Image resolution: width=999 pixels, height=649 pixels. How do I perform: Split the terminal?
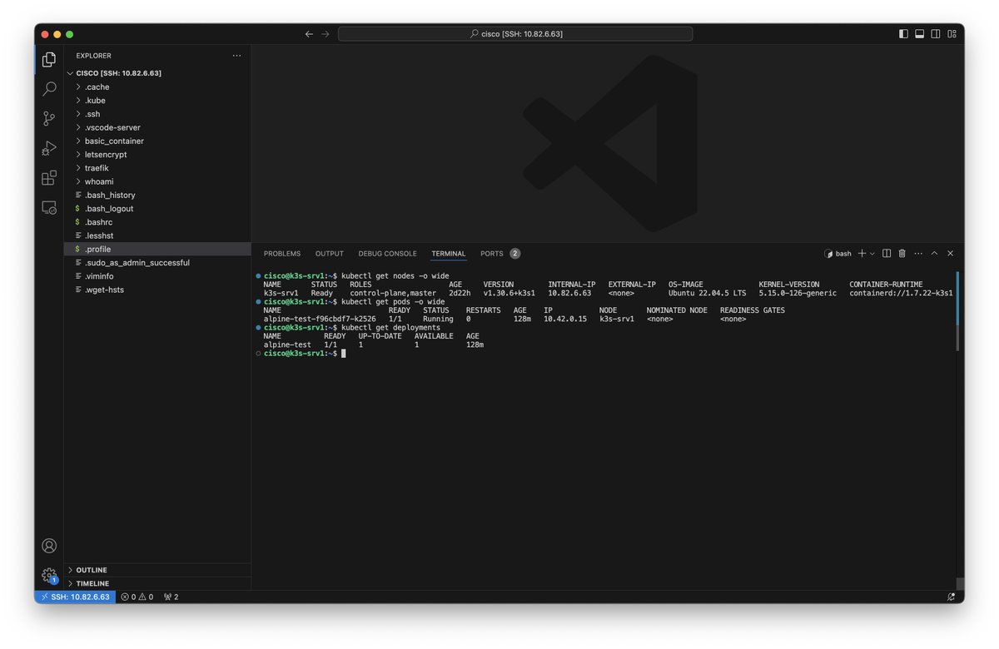tap(887, 253)
